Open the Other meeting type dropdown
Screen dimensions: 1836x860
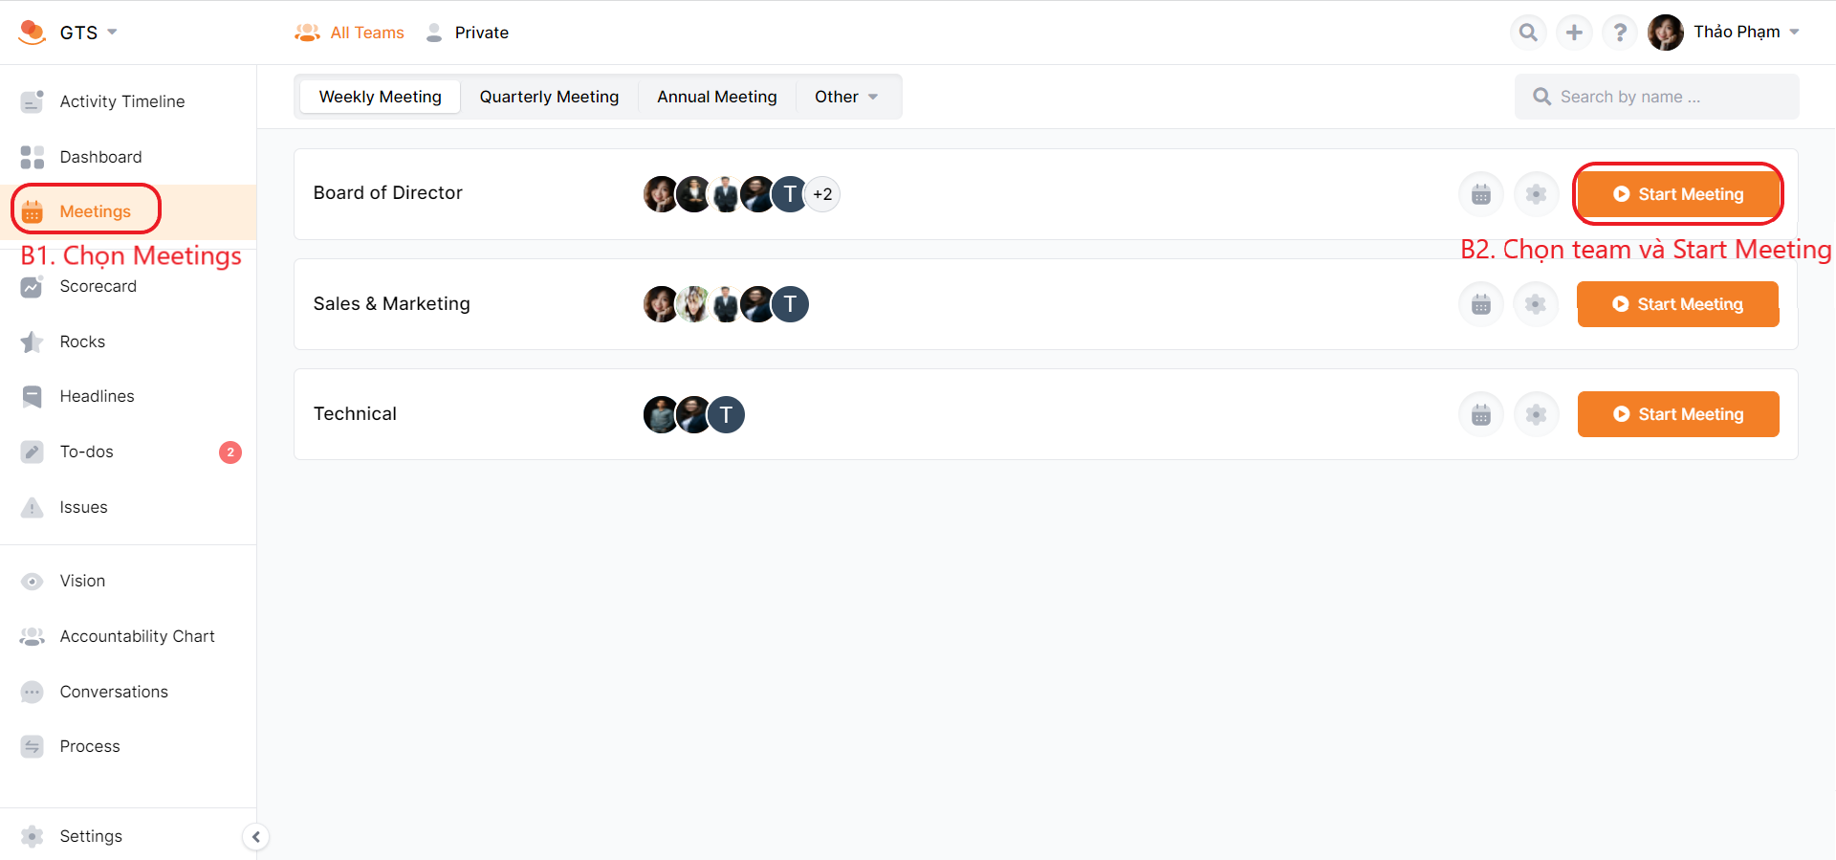pyautogui.click(x=846, y=97)
